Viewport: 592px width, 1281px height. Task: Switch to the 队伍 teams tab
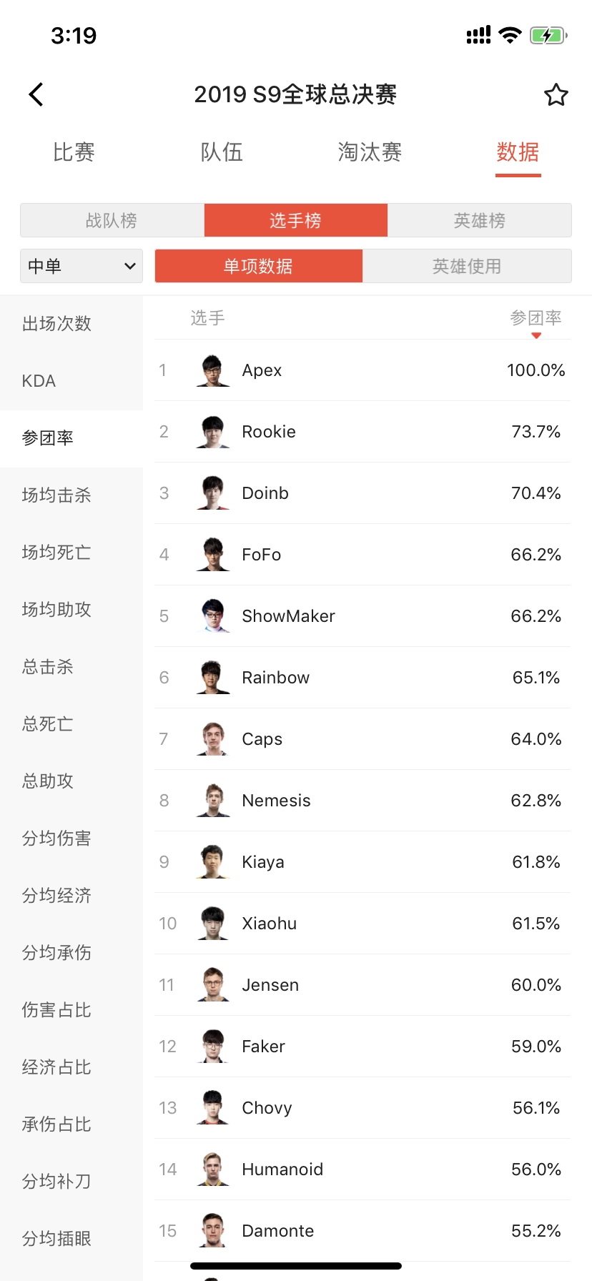pos(222,152)
